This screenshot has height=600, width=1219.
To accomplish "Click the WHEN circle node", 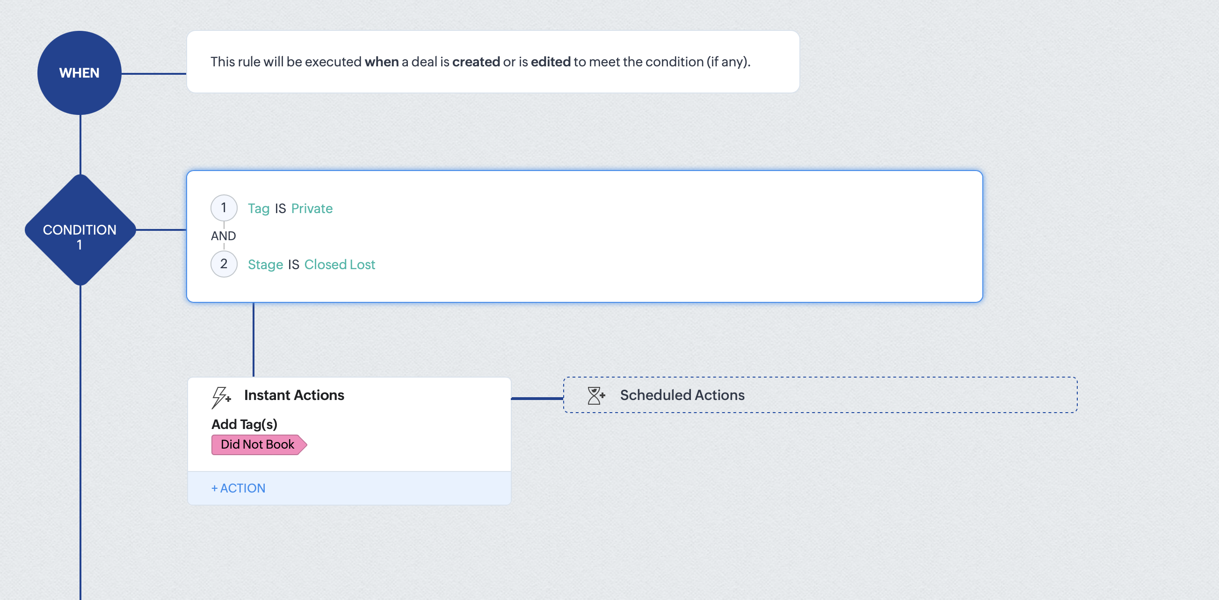I will [80, 73].
